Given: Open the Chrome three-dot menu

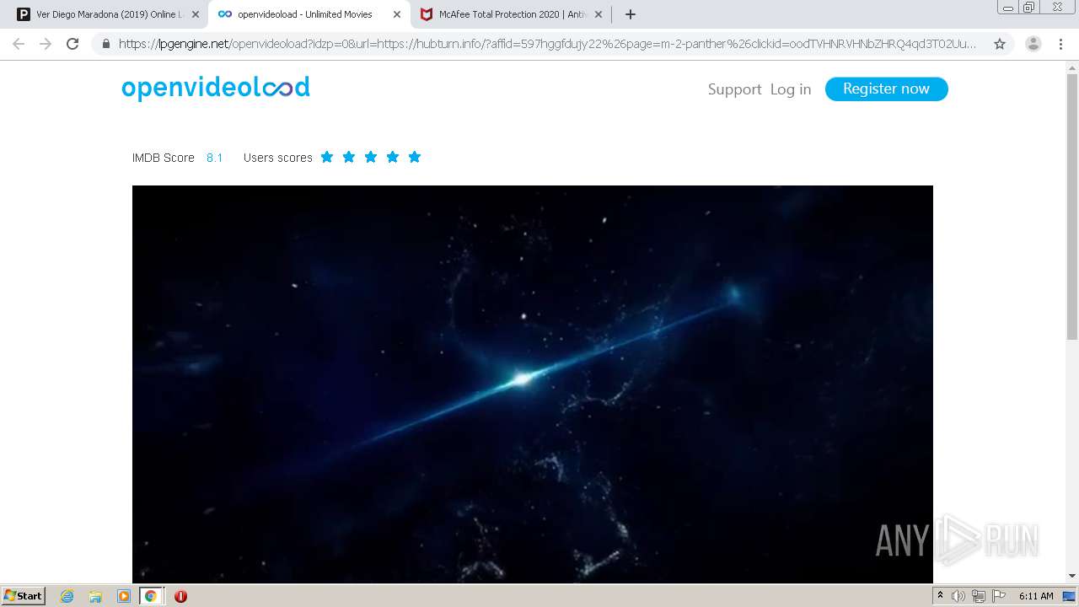Looking at the screenshot, I should coord(1060,44).
